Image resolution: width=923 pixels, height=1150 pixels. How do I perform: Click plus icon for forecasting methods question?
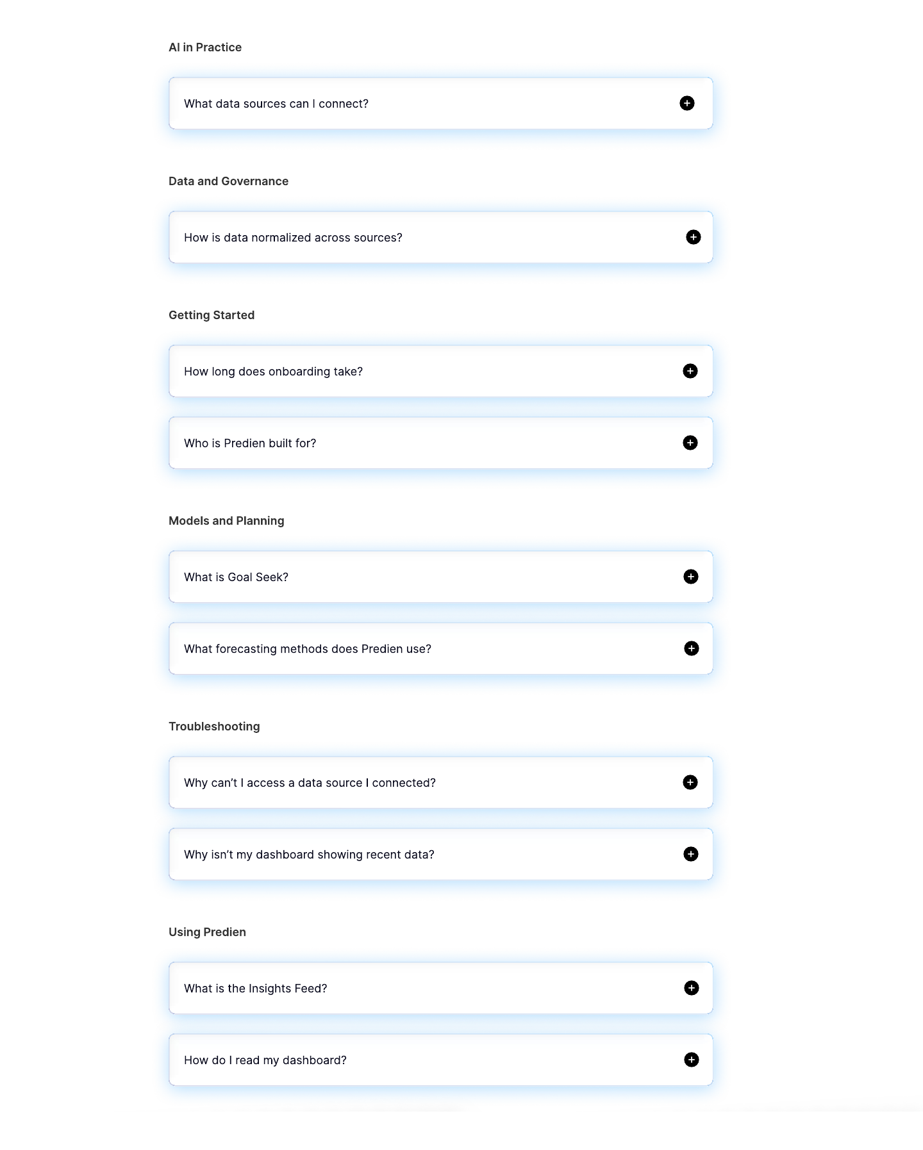[x=691, y=648]
